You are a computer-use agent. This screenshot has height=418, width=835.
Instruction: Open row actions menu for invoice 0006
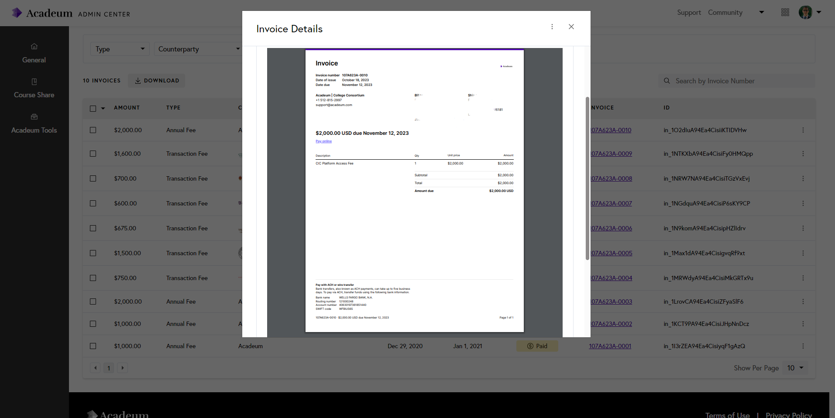[x=803, y=228]
